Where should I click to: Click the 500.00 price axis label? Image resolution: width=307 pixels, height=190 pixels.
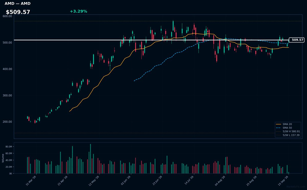(7, 43)
